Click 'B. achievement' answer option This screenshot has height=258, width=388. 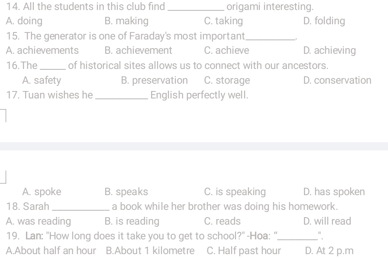coord(138,50)
